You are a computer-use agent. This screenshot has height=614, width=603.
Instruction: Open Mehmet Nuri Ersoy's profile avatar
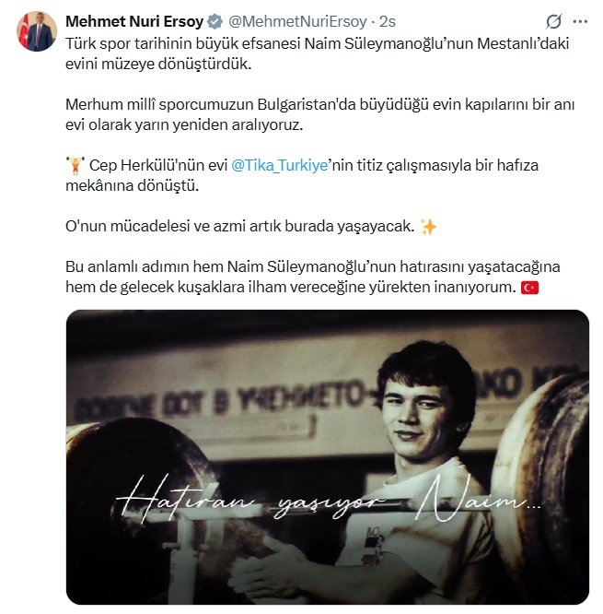coord(37,31)
